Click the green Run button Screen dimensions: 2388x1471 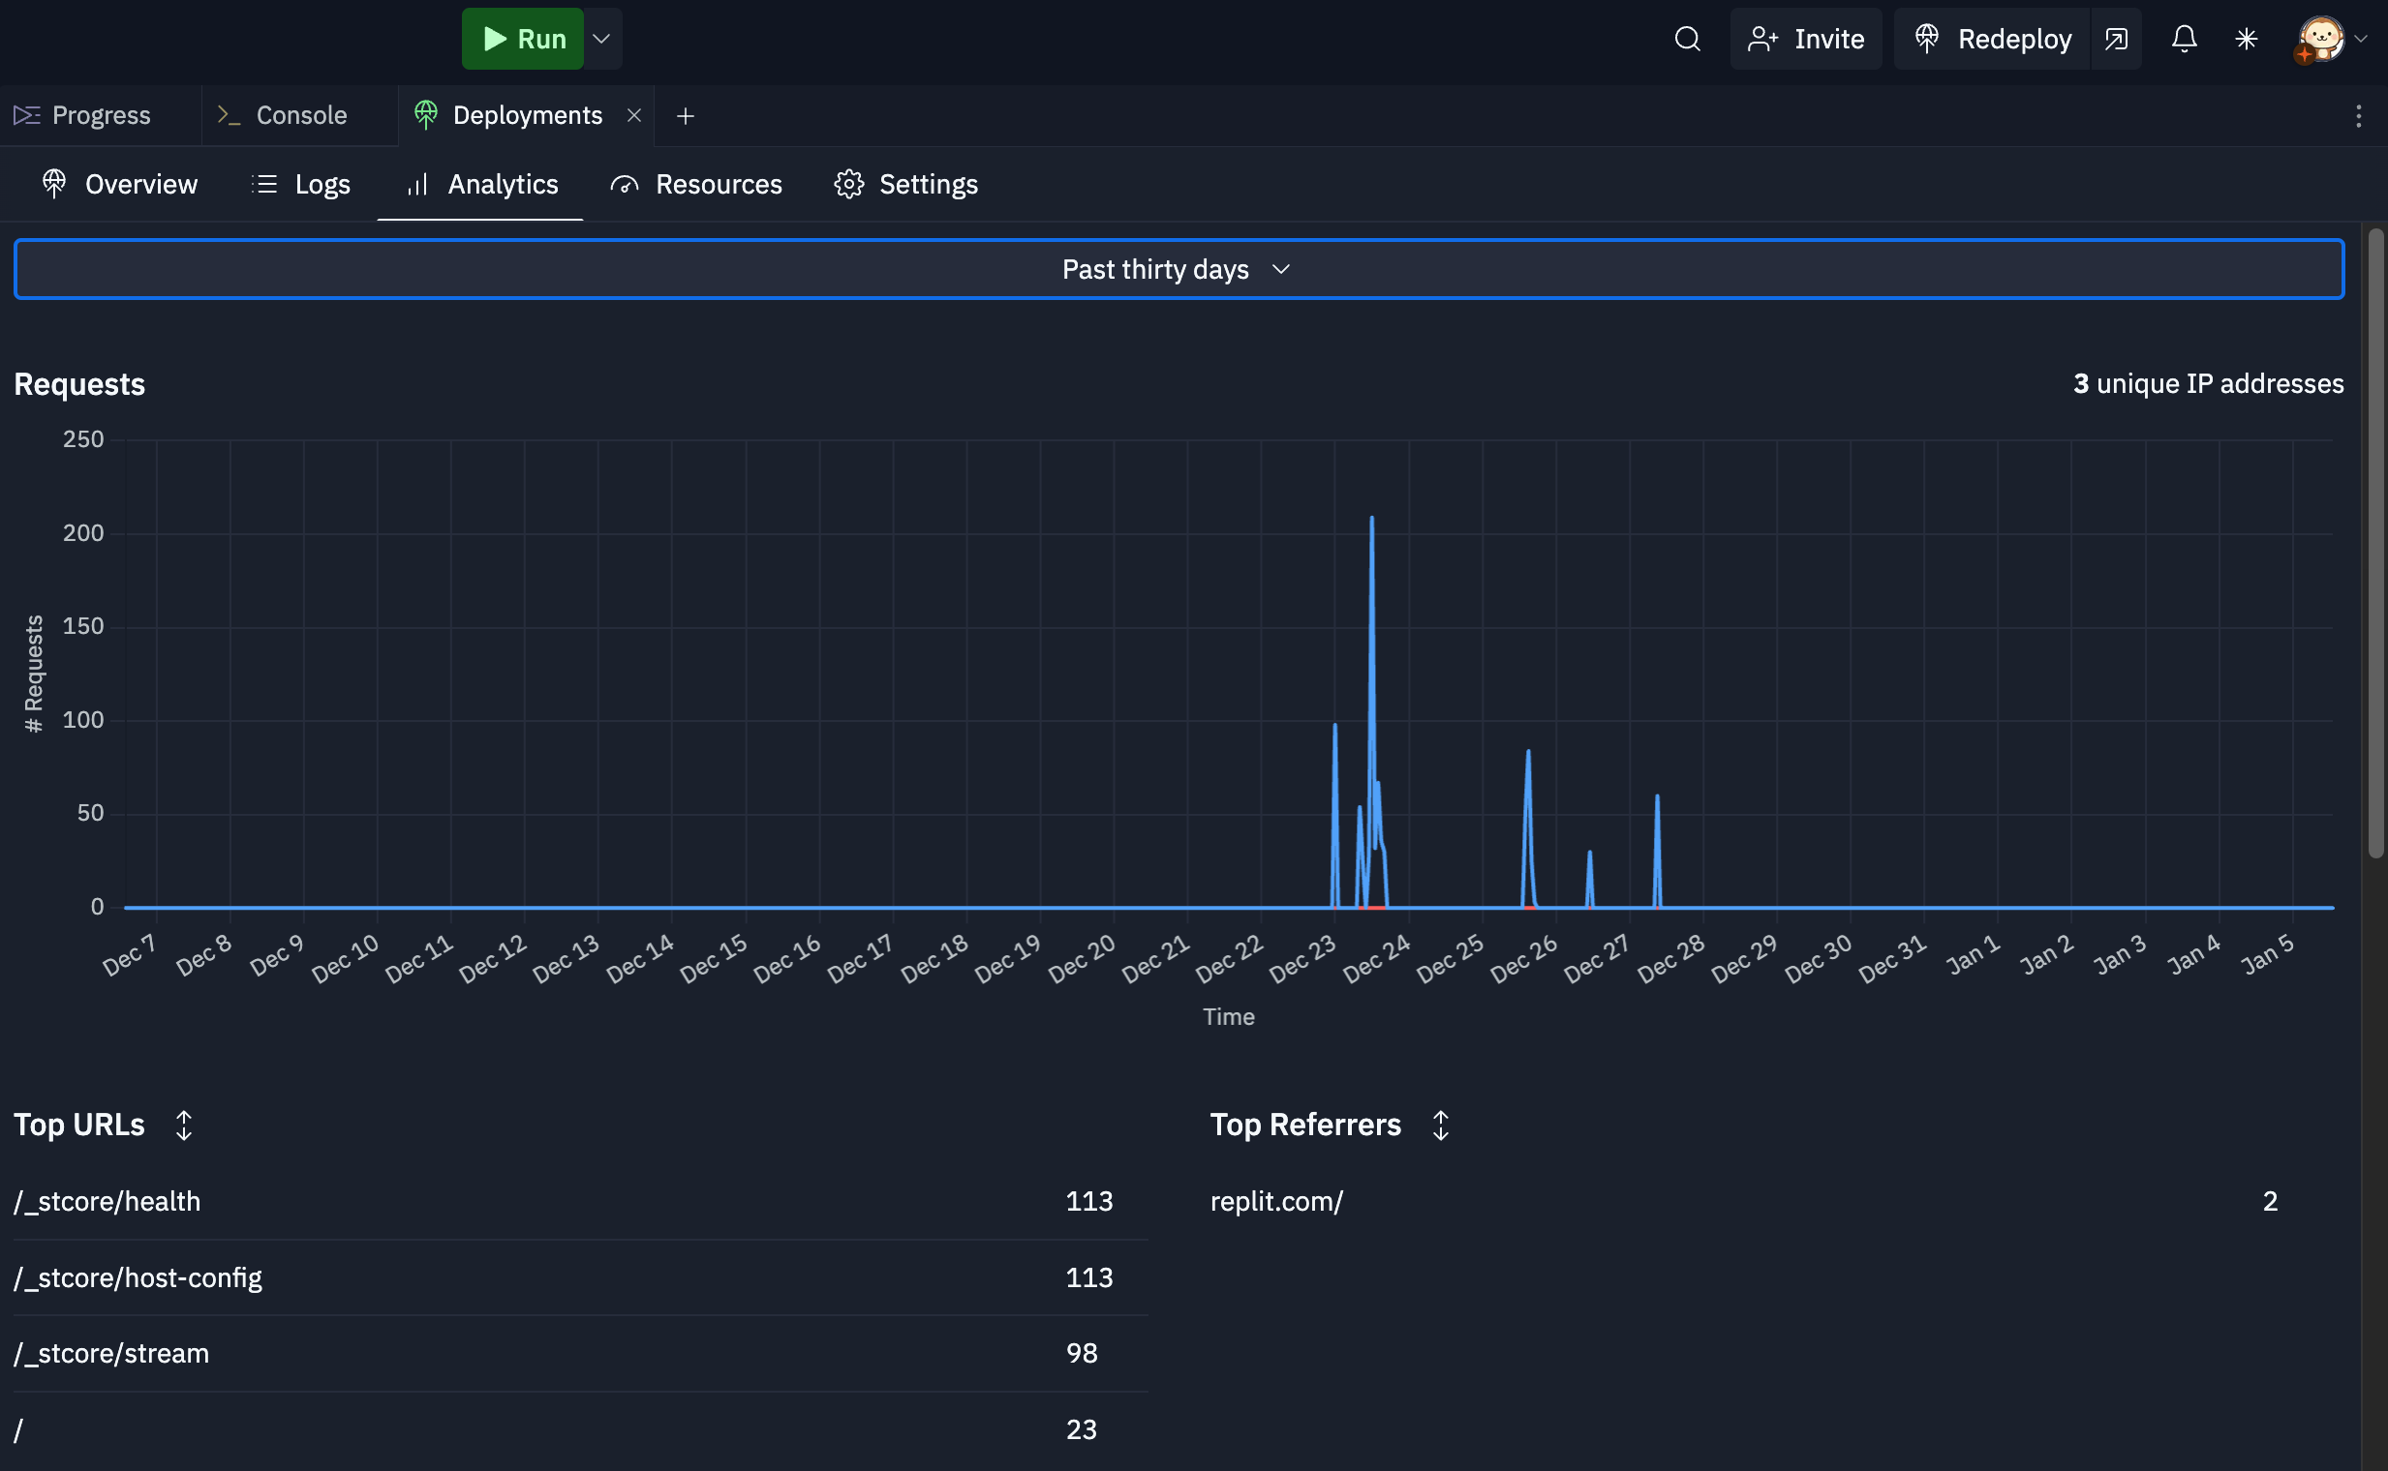523,39
